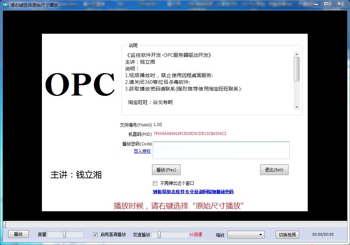Maximize the video player window
This screenshot has height=245, width=350.
click(326, 4)
